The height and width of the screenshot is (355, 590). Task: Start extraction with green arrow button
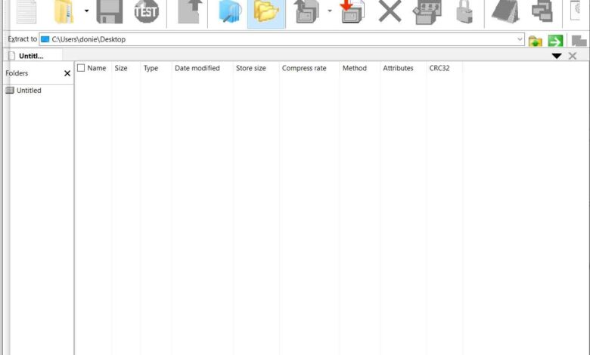[555, 41]
